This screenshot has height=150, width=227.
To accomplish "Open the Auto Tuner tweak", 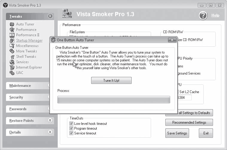I will pyautogui.click(x=25, y=24).
